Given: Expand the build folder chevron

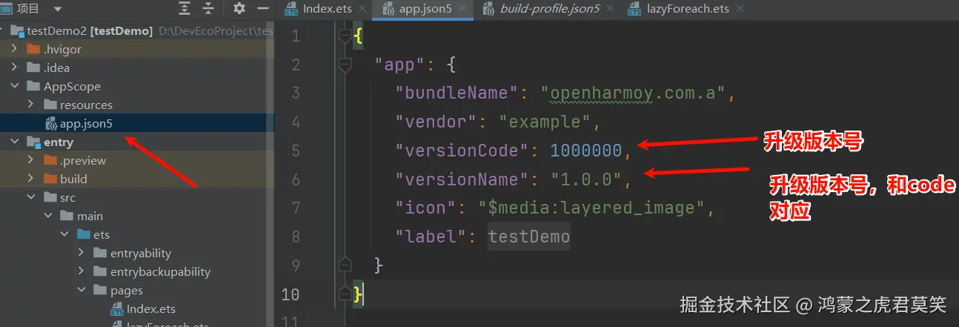Looking at the screenshot, I should [x=30, y=179].
